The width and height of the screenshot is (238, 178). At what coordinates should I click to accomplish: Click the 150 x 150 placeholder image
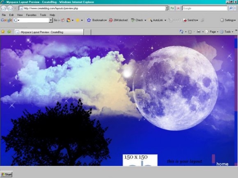[140, 160]
